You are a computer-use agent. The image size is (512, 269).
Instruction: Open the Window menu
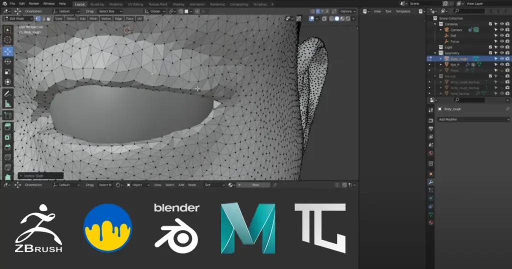coord(49,3)
